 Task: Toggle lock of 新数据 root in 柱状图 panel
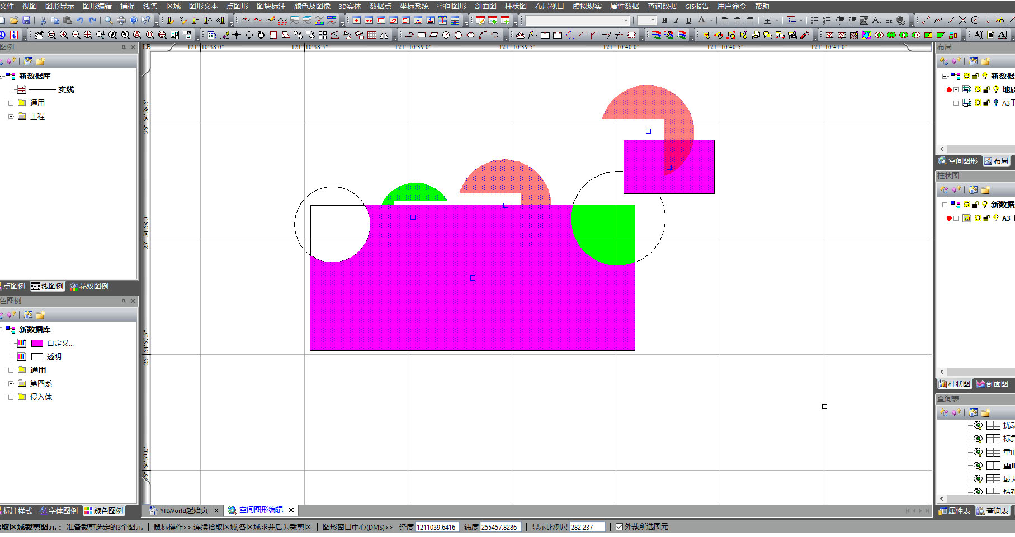[975, 205]
